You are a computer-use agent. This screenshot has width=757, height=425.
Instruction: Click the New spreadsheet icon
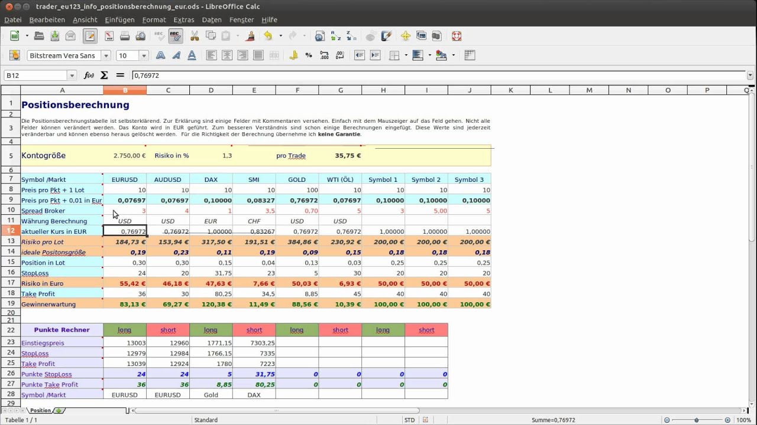[15, 36]
